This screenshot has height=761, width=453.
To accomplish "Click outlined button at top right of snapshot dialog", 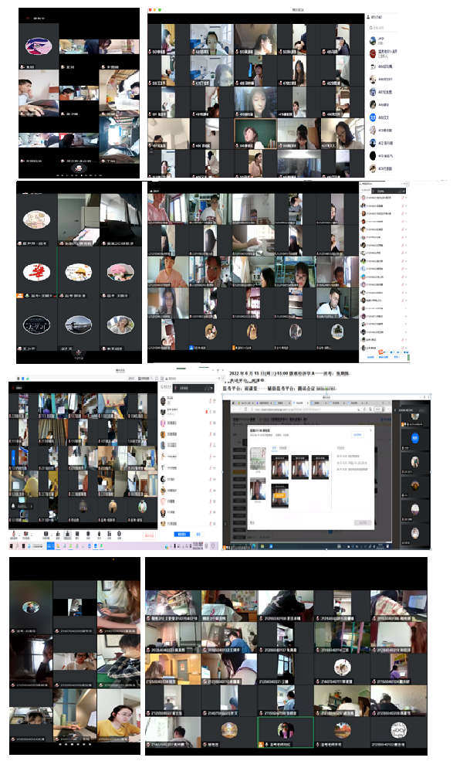I will tap(357, 435).
